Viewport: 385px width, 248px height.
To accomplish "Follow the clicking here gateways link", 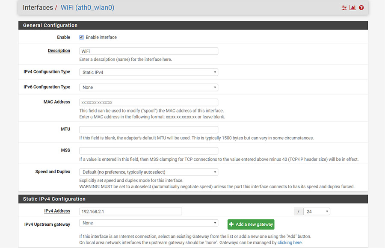I will click(x=290, y=242).
